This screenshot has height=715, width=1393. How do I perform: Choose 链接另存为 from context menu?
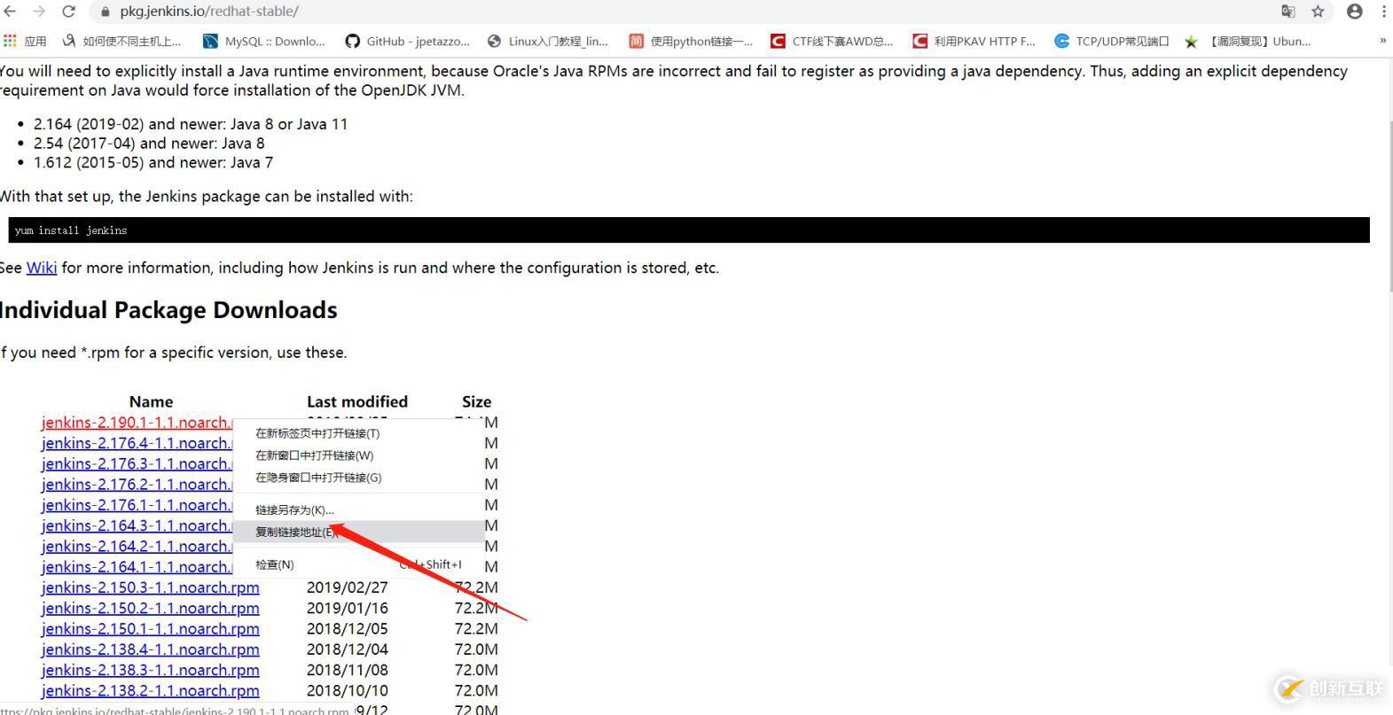pos(294,510)
